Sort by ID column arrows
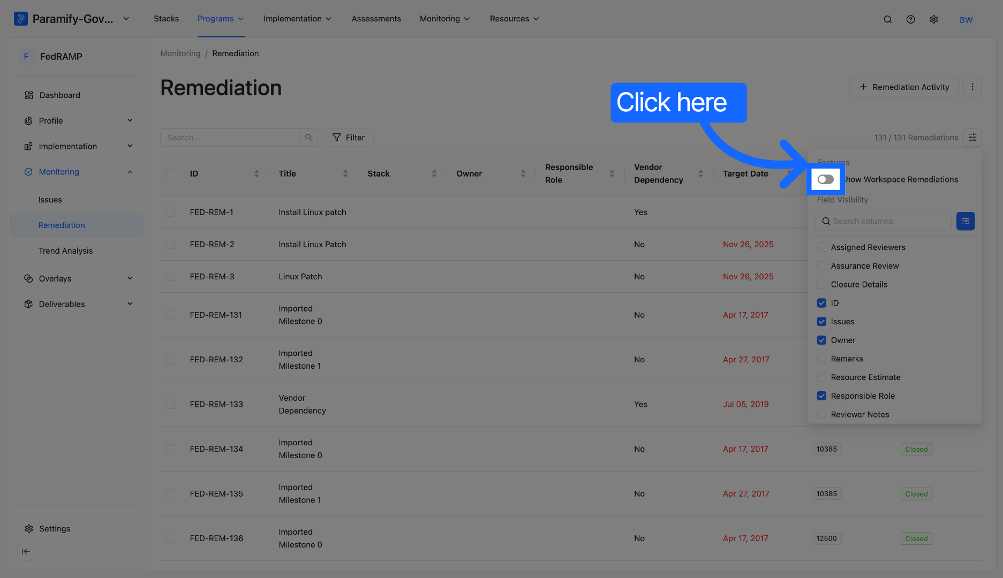 point(257,173)
